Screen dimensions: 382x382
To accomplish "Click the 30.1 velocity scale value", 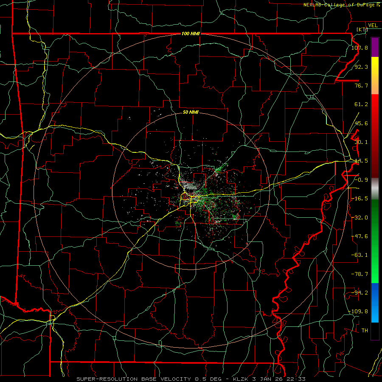I will [x=361, y=142].
